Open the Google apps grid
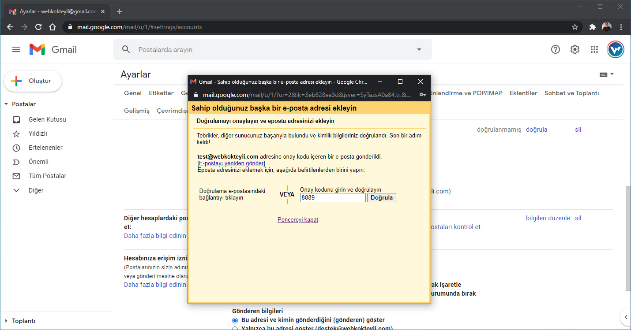 click(x=594, y=49)
